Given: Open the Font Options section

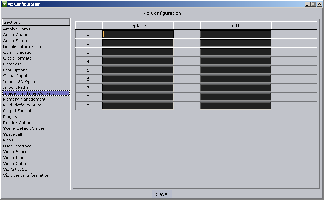Looking at the screenshot, I should (16, 70).
